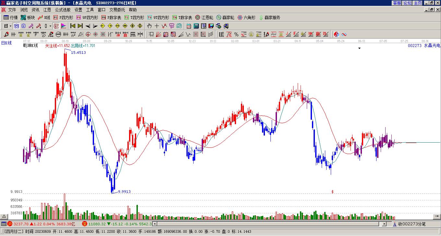Click the 出局线=11.701 indicator label
Screen dimensions: 441x236
coord(83,46)
